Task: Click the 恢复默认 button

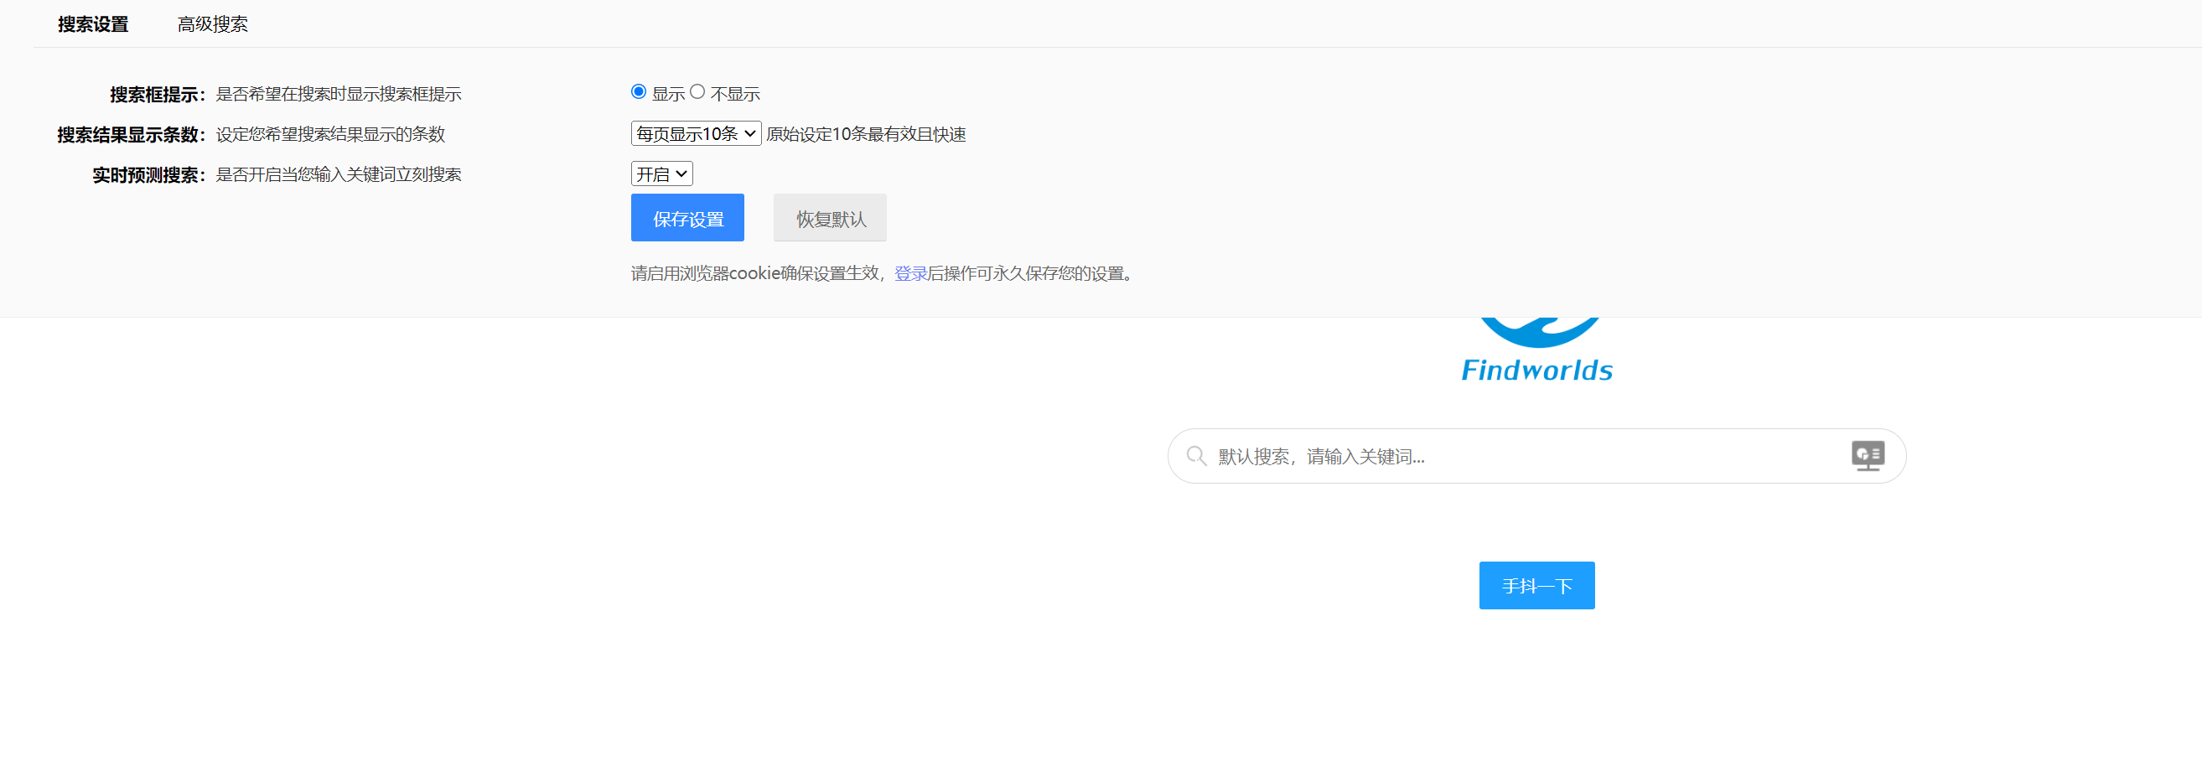Action: pyautogui.click(x=830, y=218)
